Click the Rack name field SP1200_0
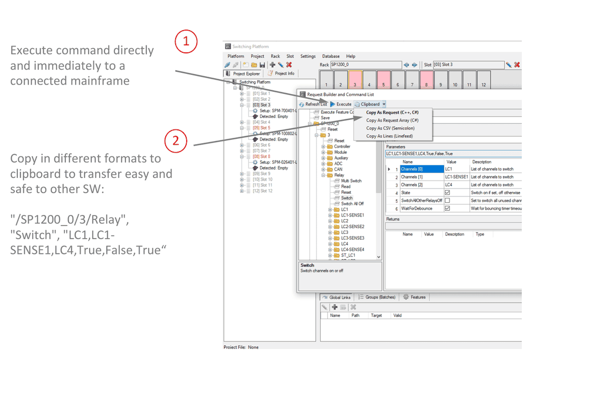 (x=366, y=65)
